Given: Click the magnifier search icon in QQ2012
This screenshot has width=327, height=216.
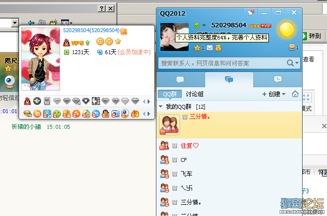Looking at the screenshot, I should tap(290, 63).
